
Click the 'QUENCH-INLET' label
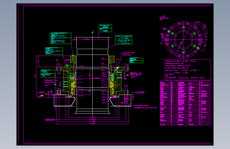click(x=50, y=82)
